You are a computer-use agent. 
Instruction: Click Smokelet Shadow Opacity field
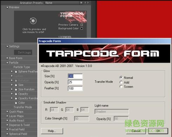pos(121,119)
